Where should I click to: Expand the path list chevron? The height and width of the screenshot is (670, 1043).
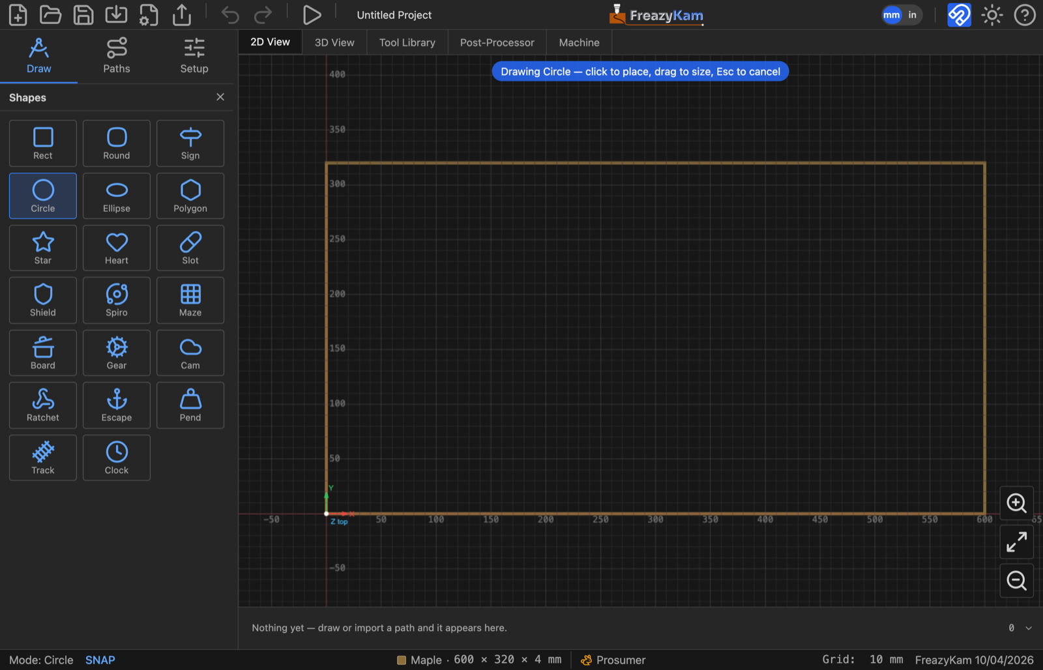1029,628
